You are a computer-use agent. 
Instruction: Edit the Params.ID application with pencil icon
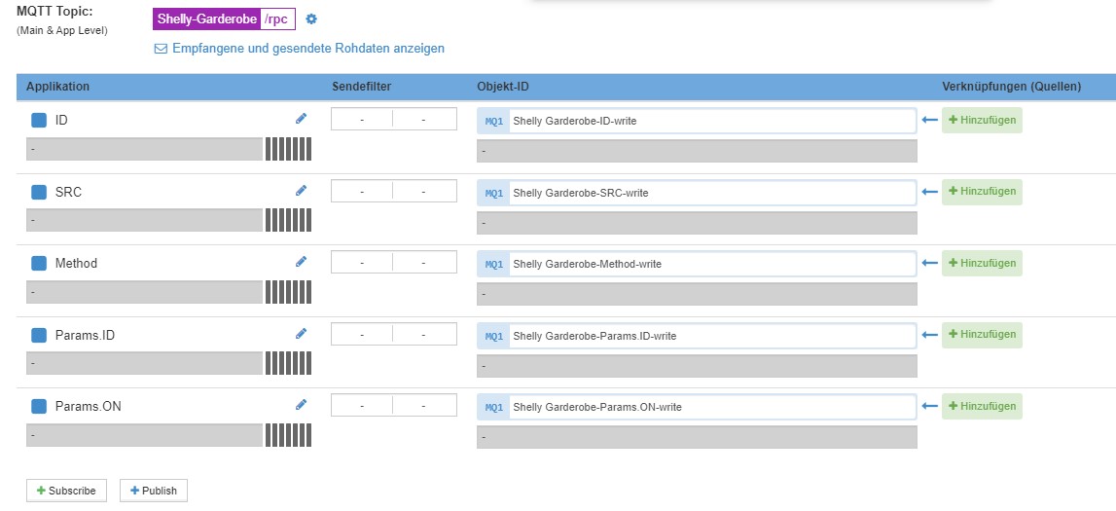pos(301,333)
